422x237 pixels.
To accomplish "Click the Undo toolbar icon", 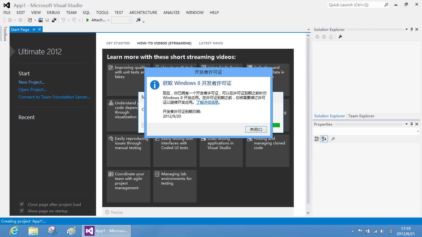I will 63,20.
